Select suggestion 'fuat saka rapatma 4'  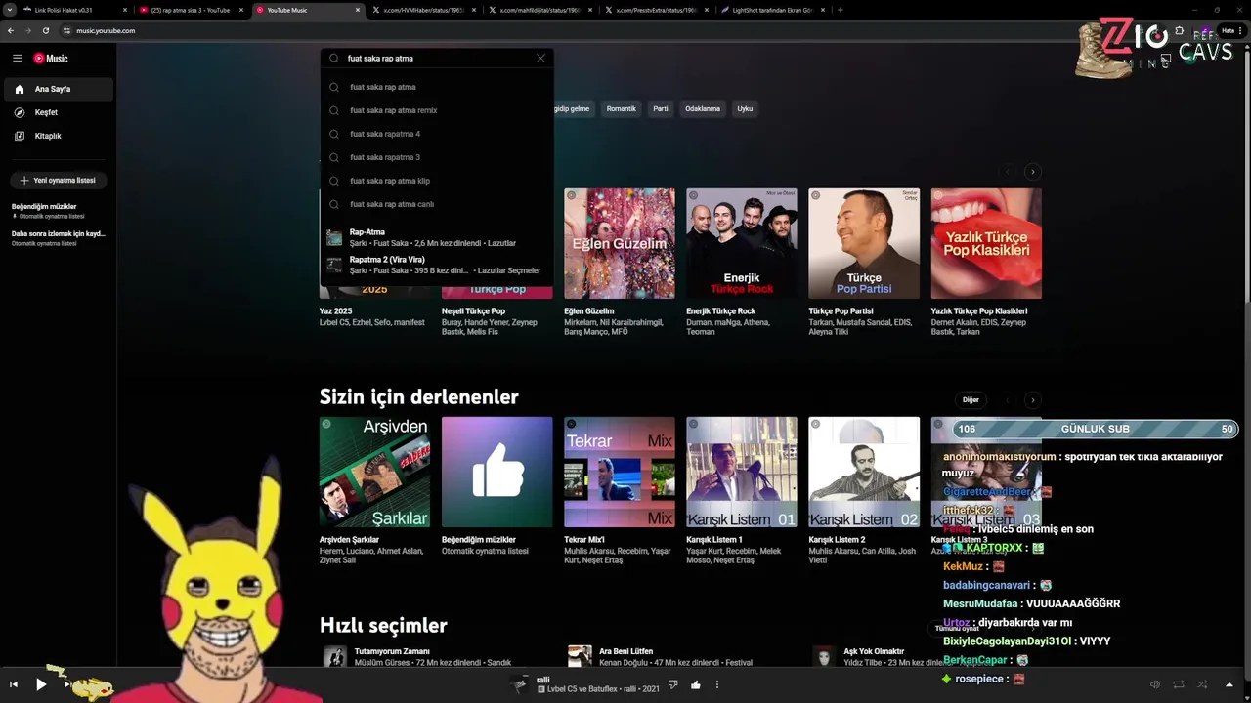[x=437, y=134]
